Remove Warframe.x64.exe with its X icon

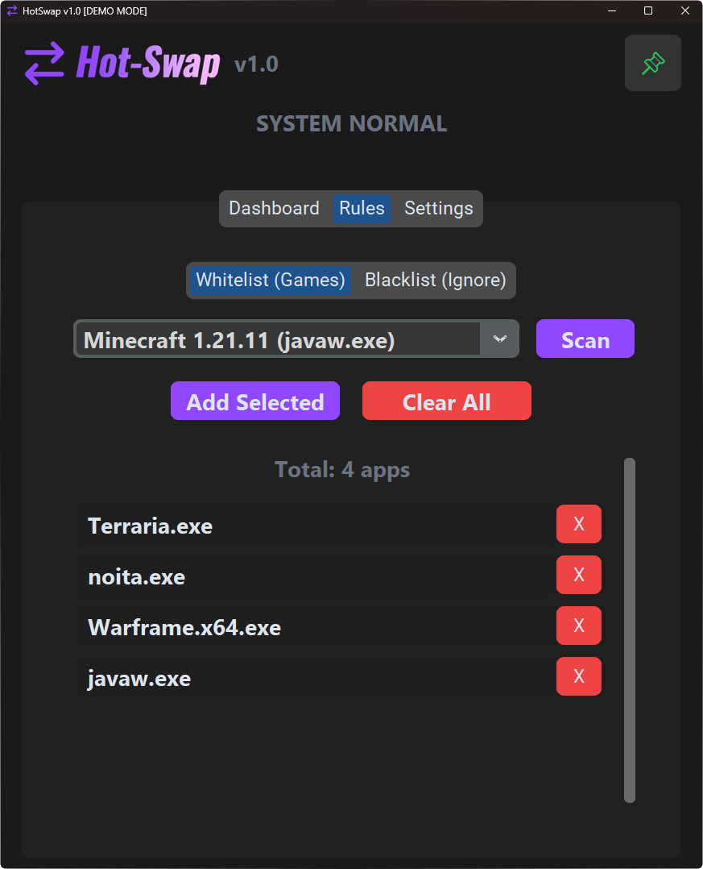(x=578, y=626)
